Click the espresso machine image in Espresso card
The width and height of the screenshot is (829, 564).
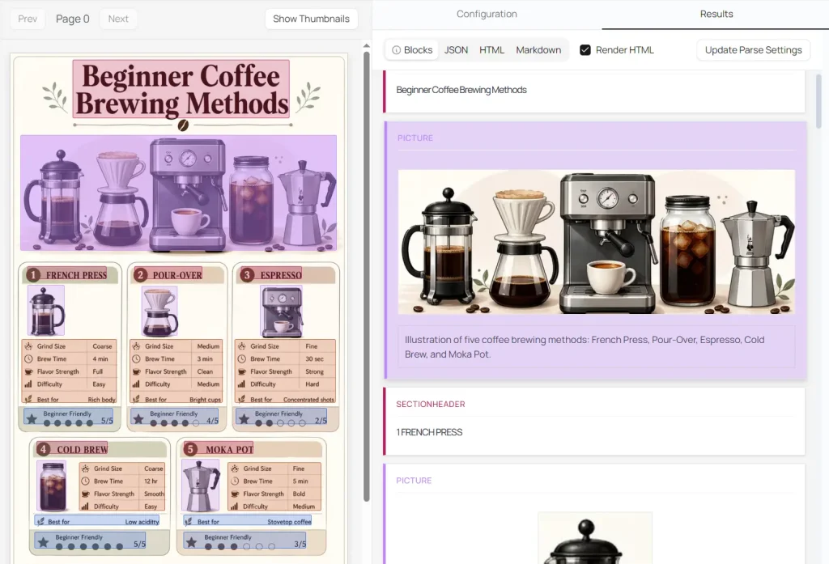[281, 312]
